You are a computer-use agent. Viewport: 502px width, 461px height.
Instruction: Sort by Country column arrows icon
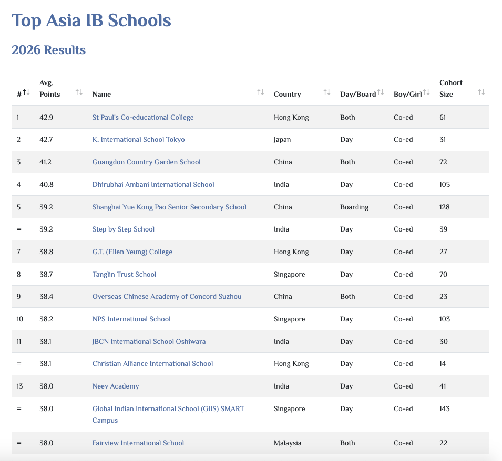tap(327, 92)
